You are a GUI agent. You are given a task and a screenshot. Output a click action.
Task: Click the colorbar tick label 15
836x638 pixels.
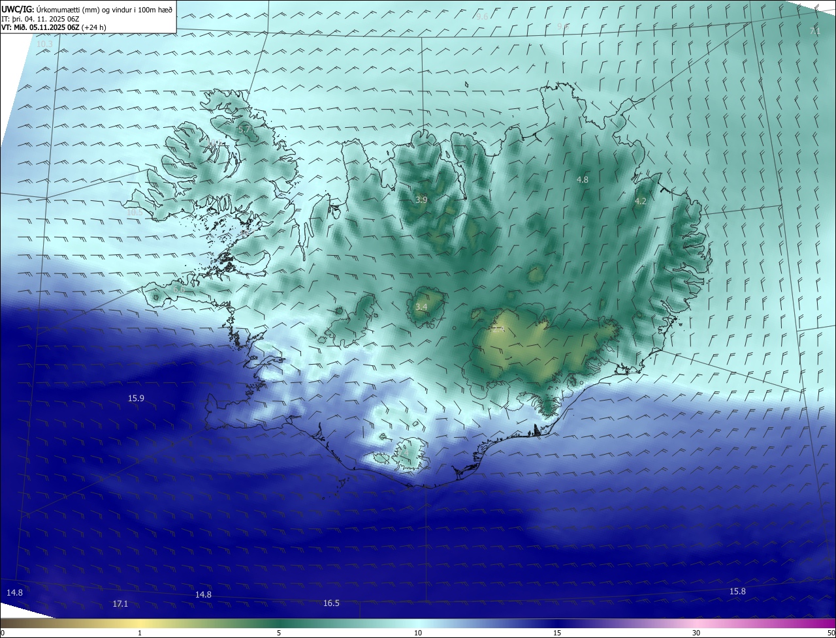click(557, 633)
